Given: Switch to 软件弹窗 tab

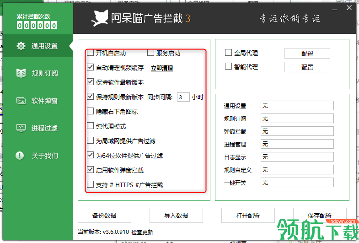Looking at the screenshot, I should point(45,101).
